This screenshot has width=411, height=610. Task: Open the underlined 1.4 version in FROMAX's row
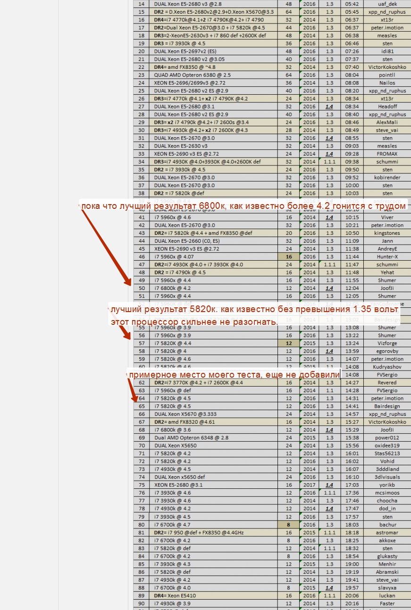329,154
